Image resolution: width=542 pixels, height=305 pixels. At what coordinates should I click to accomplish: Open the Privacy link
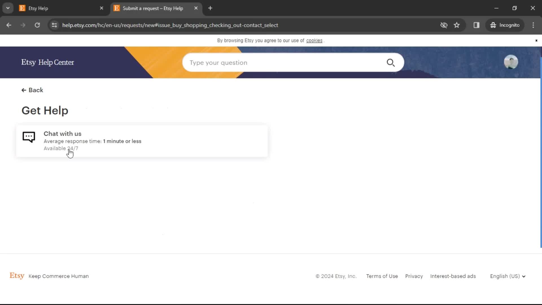414,276
